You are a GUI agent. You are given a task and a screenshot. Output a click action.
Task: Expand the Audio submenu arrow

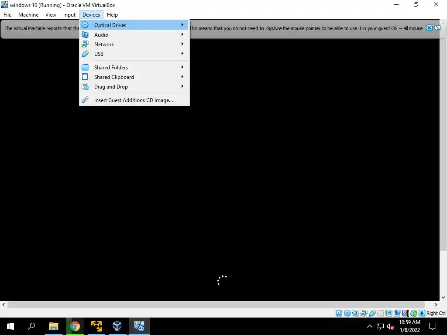182,35
